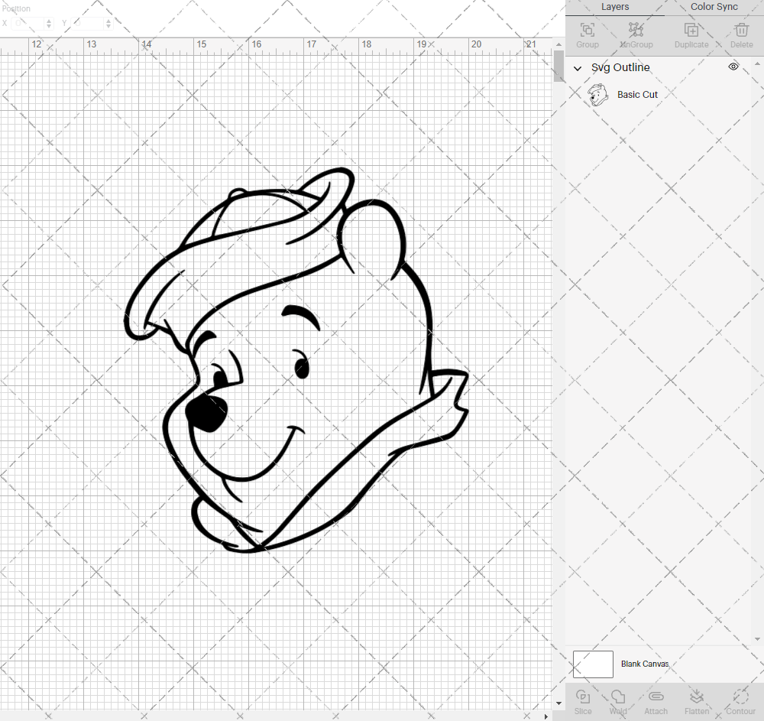Click the X position stepper arrows
The image size is (764, 721).
coord(49,23)
